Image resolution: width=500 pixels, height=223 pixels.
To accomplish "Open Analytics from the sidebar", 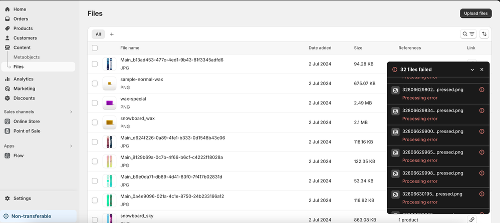I will [23, 79].
